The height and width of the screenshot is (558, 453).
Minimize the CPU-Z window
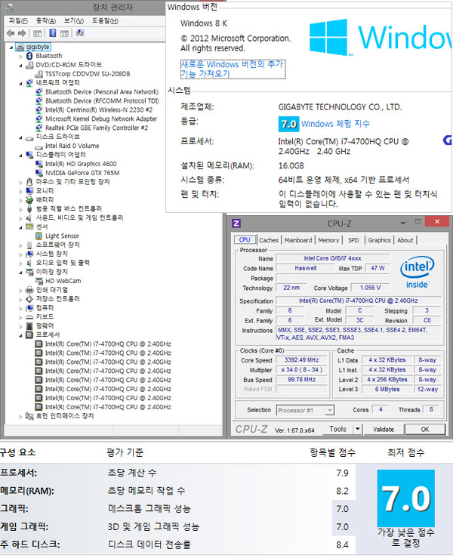[x=403, y=223]
